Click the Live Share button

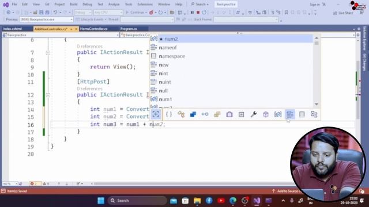point(343,13)
